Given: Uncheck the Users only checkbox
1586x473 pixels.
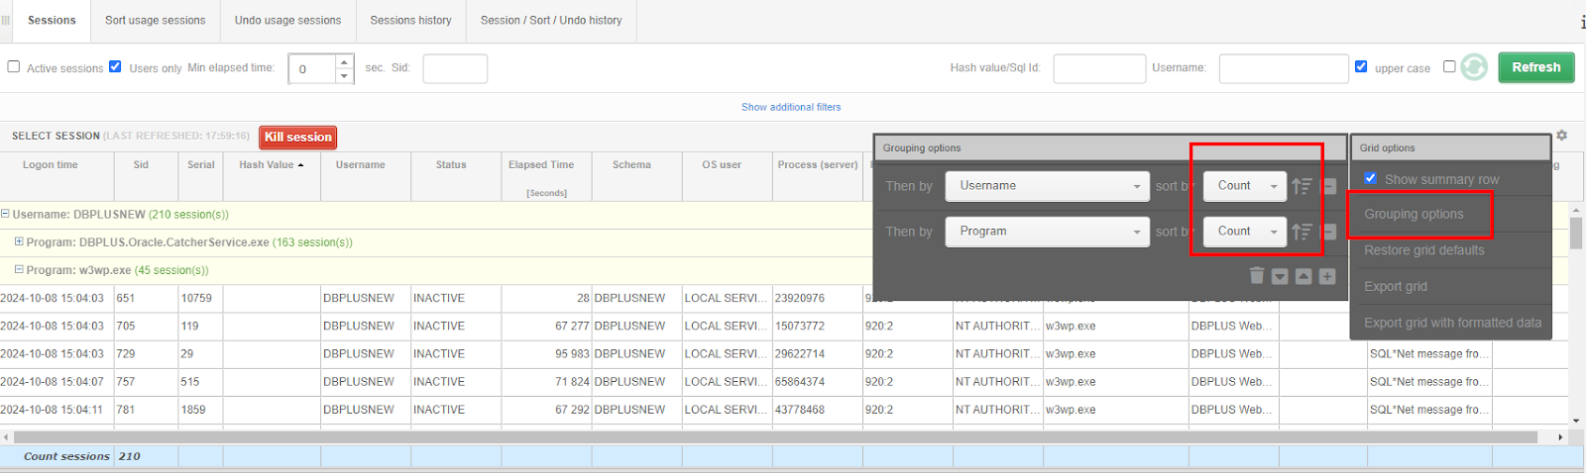Looking at the screenshot, I should [115, 66].
